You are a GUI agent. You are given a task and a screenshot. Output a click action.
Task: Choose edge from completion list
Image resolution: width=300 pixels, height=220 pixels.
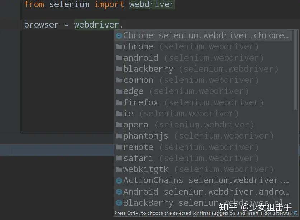pos(133,91)
